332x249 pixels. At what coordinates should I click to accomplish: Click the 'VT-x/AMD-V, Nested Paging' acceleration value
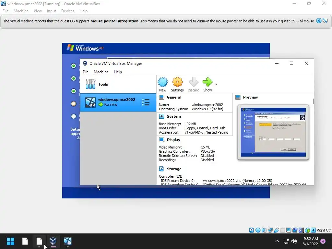[206, 132]
